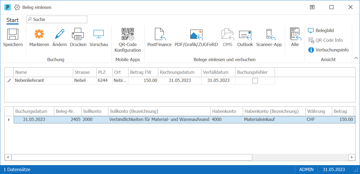Click the settings gear in title bar

(x=17, y=7)
